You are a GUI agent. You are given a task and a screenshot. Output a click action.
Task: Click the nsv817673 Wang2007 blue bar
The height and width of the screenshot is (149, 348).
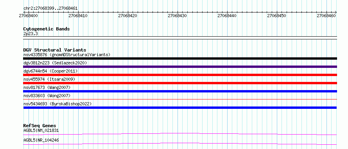[180, 91]
